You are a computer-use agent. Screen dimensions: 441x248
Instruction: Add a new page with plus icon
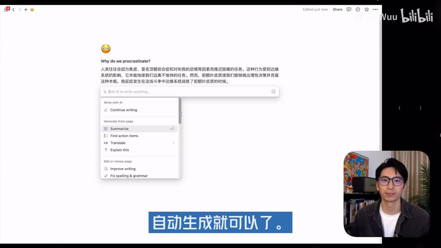[25, 10]
